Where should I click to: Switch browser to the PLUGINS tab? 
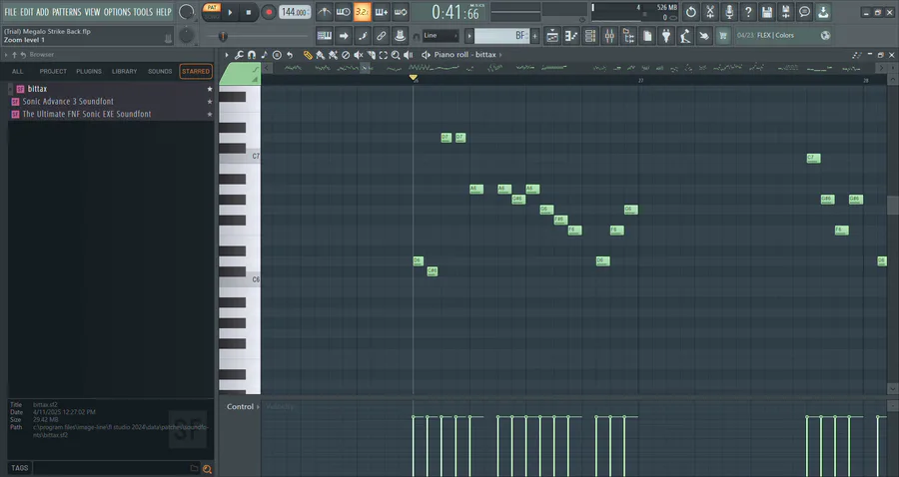point(88,72)
